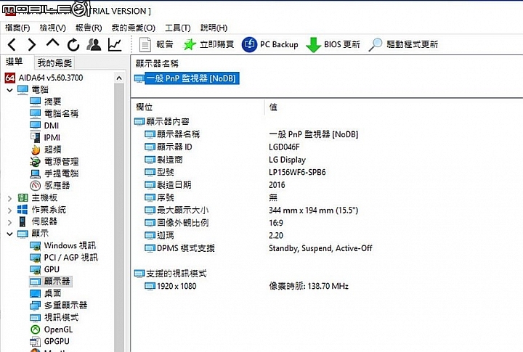This screenshot has width=523, height=352.
Task: Click 驅動程式更新 driver update button
Action: 404,44
